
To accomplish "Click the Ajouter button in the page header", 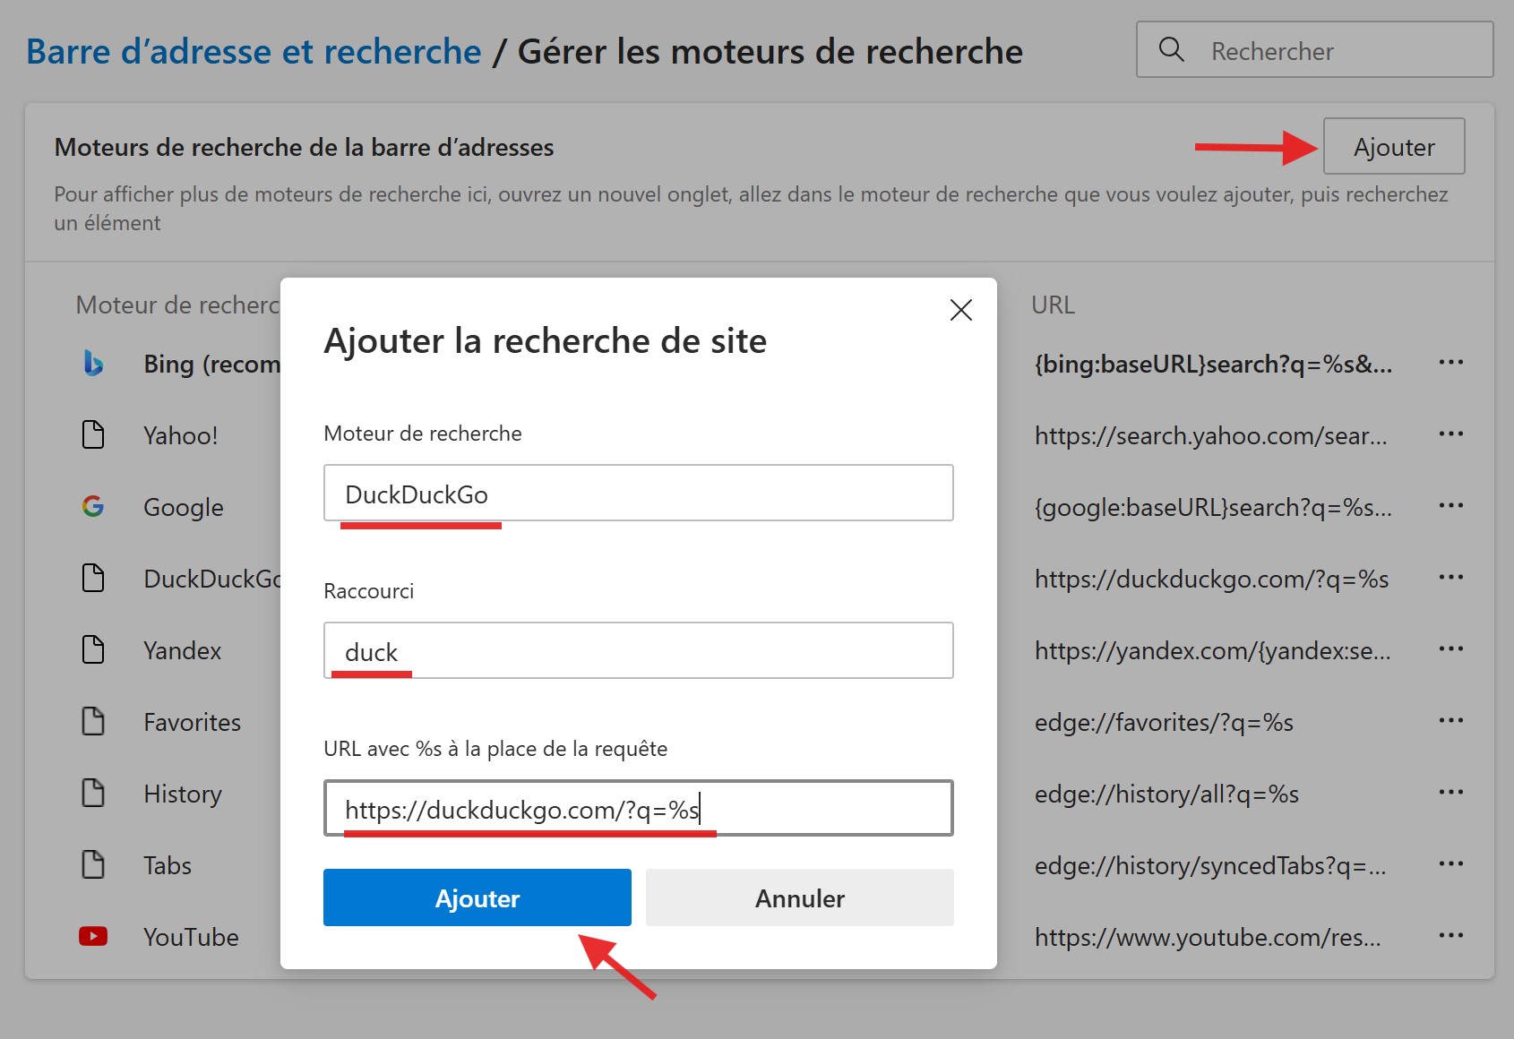I will click(1394, 146).
